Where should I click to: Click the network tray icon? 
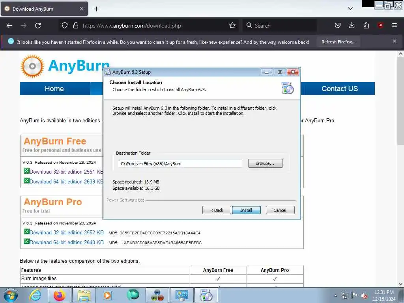click(x=345, y=296)
